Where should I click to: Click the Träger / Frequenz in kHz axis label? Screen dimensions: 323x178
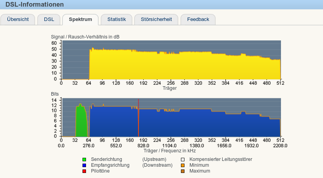point(169,151)
